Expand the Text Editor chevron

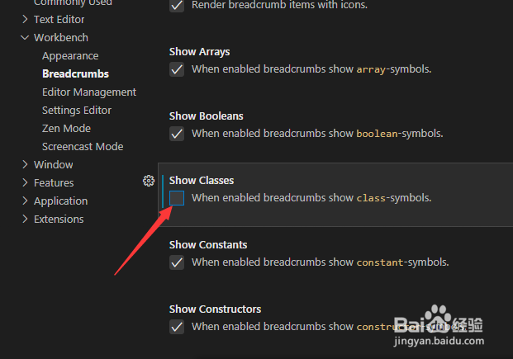[25, 19]
